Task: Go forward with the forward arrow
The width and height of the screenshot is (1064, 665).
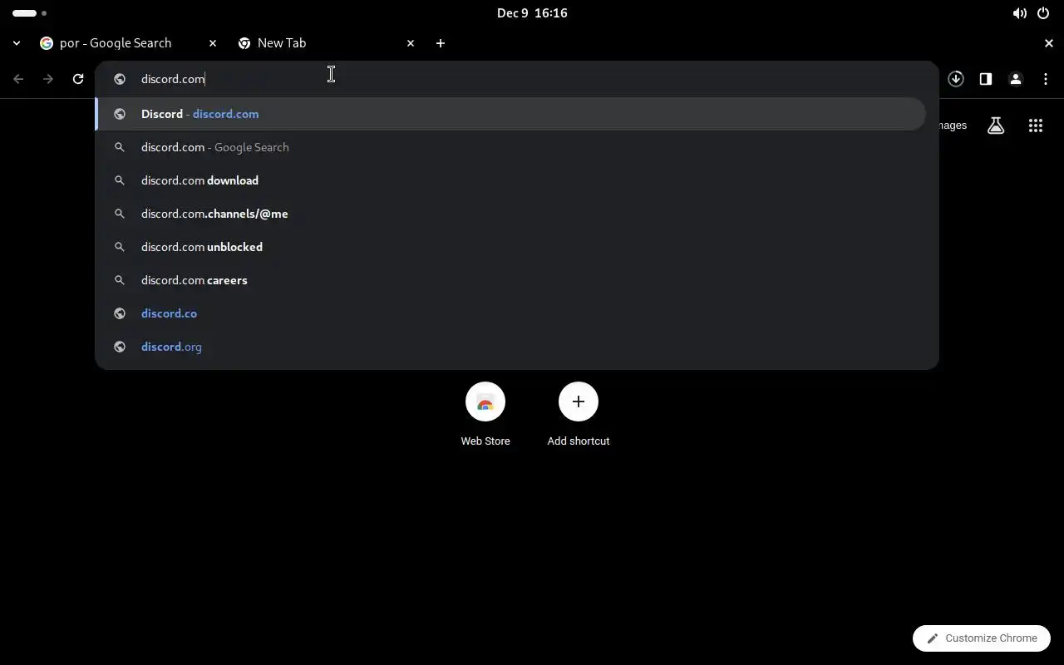Action: (48, 79)
